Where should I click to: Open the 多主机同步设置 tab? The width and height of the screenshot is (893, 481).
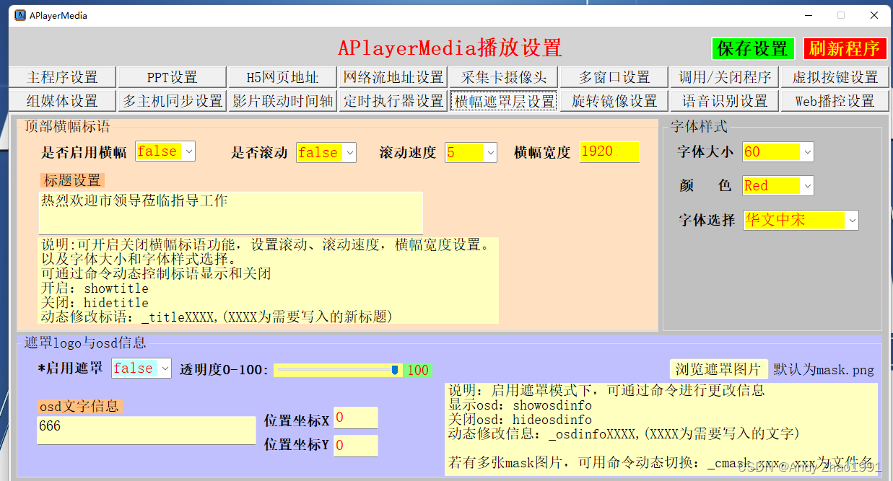pyautogui.click(x=172, y=101)
